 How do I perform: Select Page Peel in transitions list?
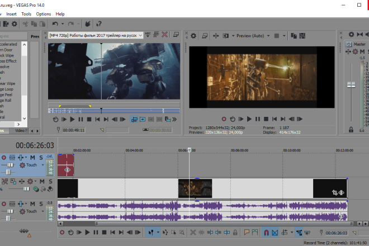point(6,94)
